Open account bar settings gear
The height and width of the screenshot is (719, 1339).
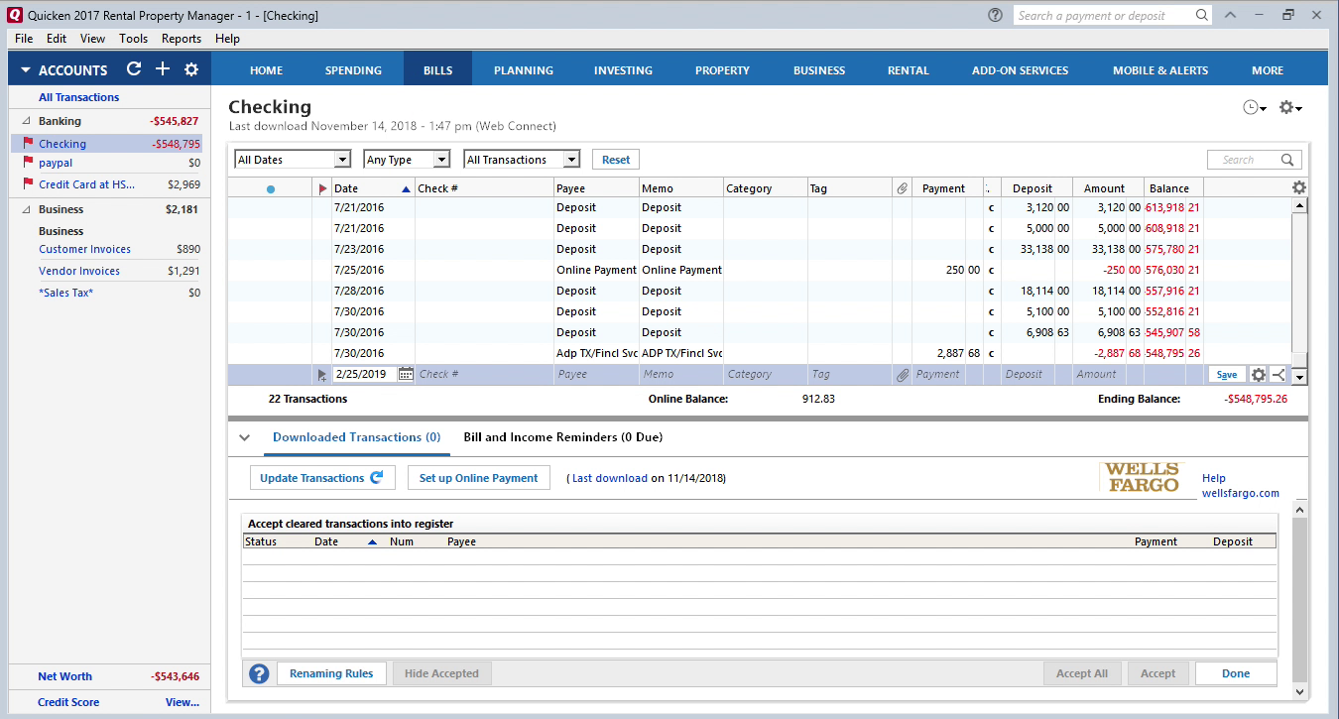pos(191,69)
